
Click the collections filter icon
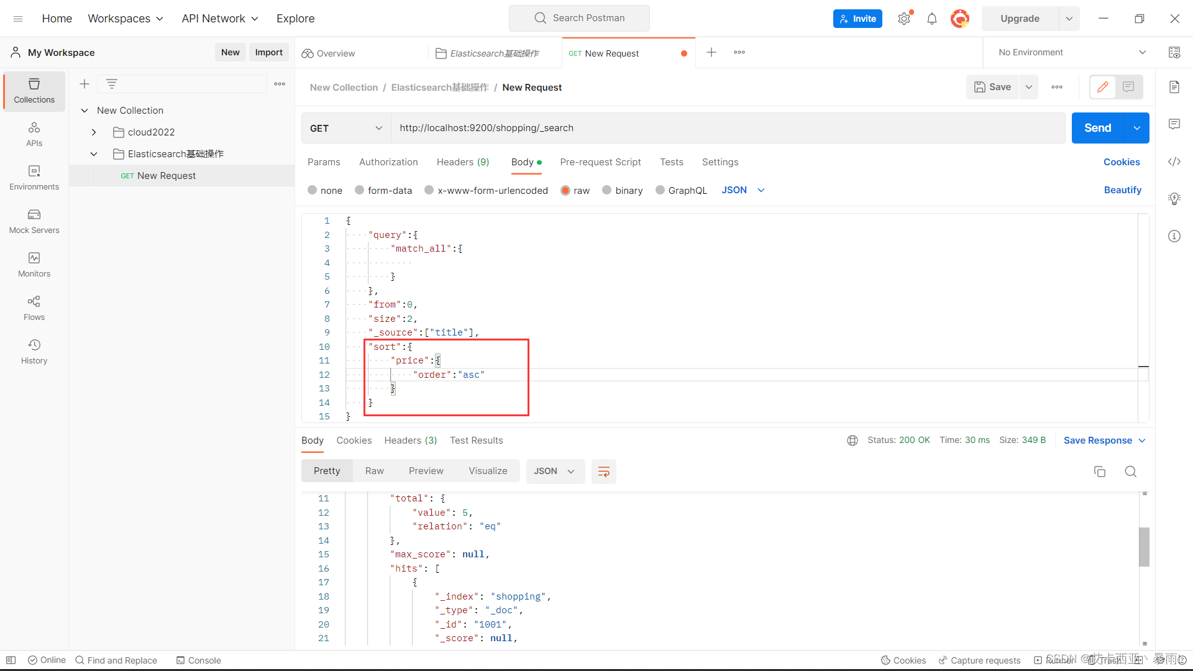112,84
